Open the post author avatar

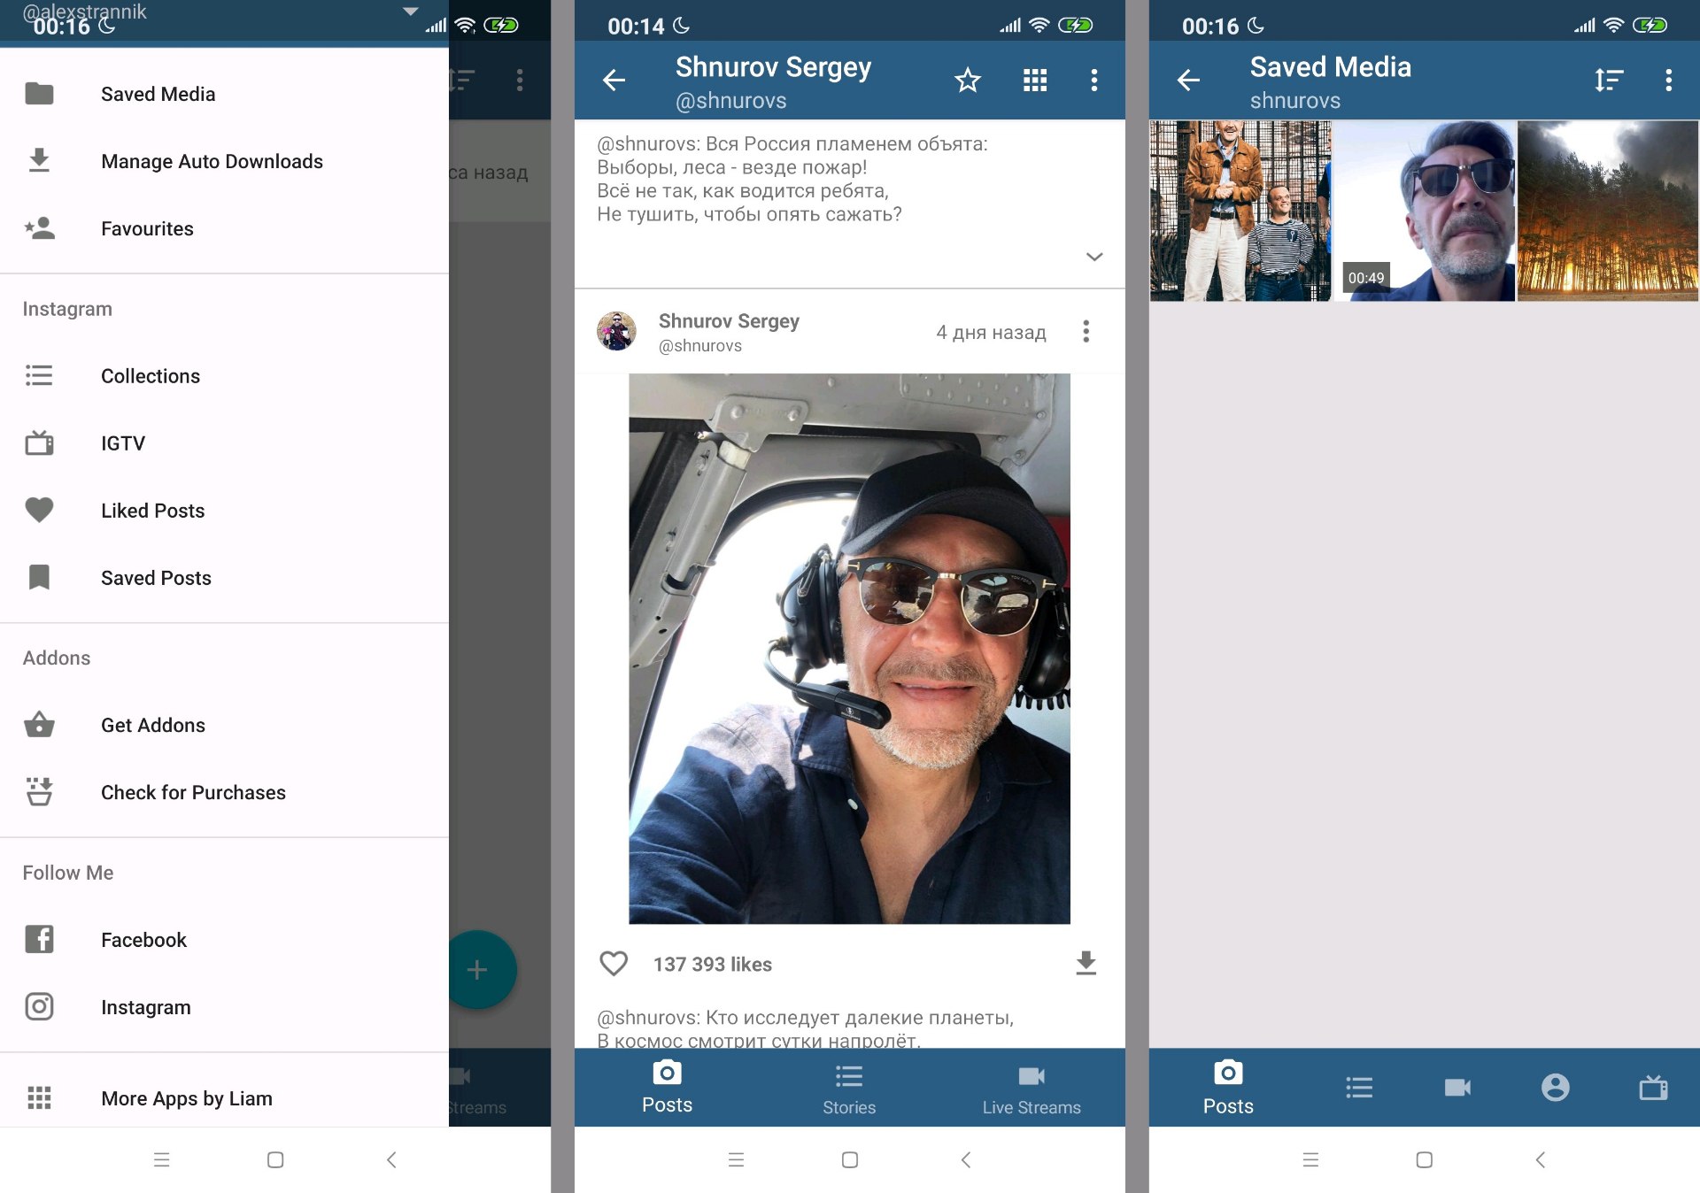coord(616,332)
